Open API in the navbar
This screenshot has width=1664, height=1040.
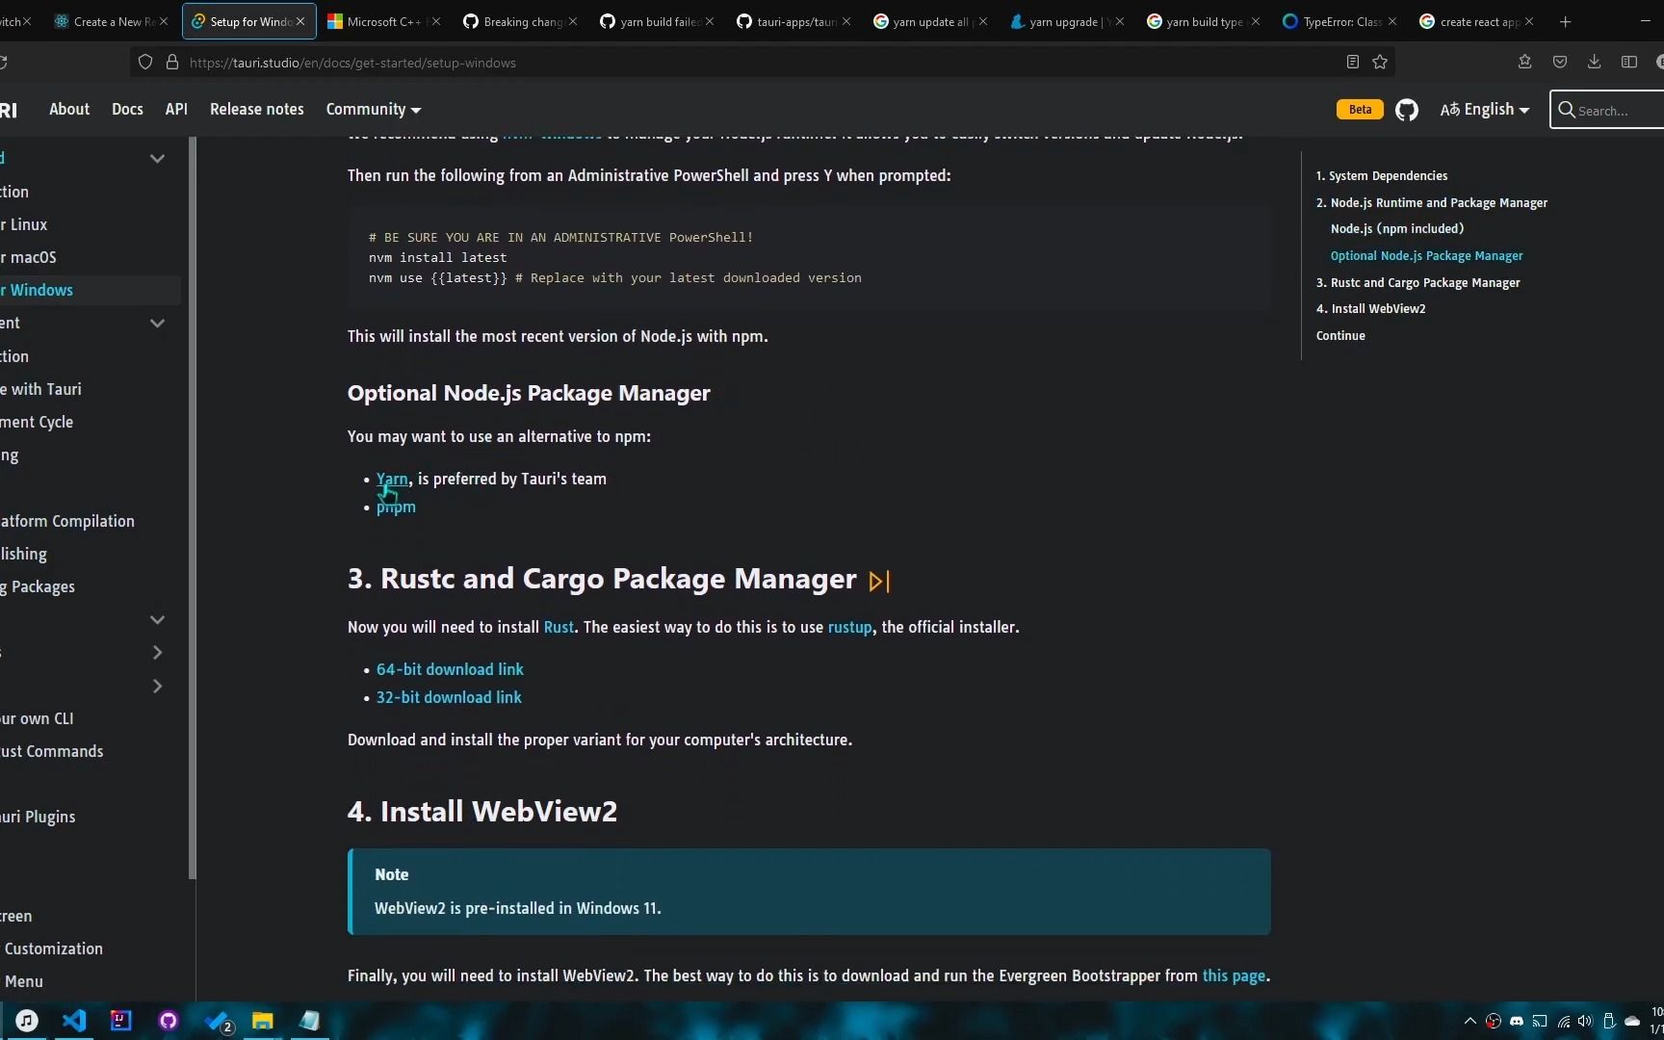pyautogui.click(x=176, y=110)
